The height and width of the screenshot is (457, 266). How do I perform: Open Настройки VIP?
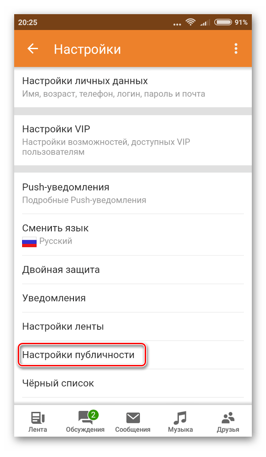133,140
